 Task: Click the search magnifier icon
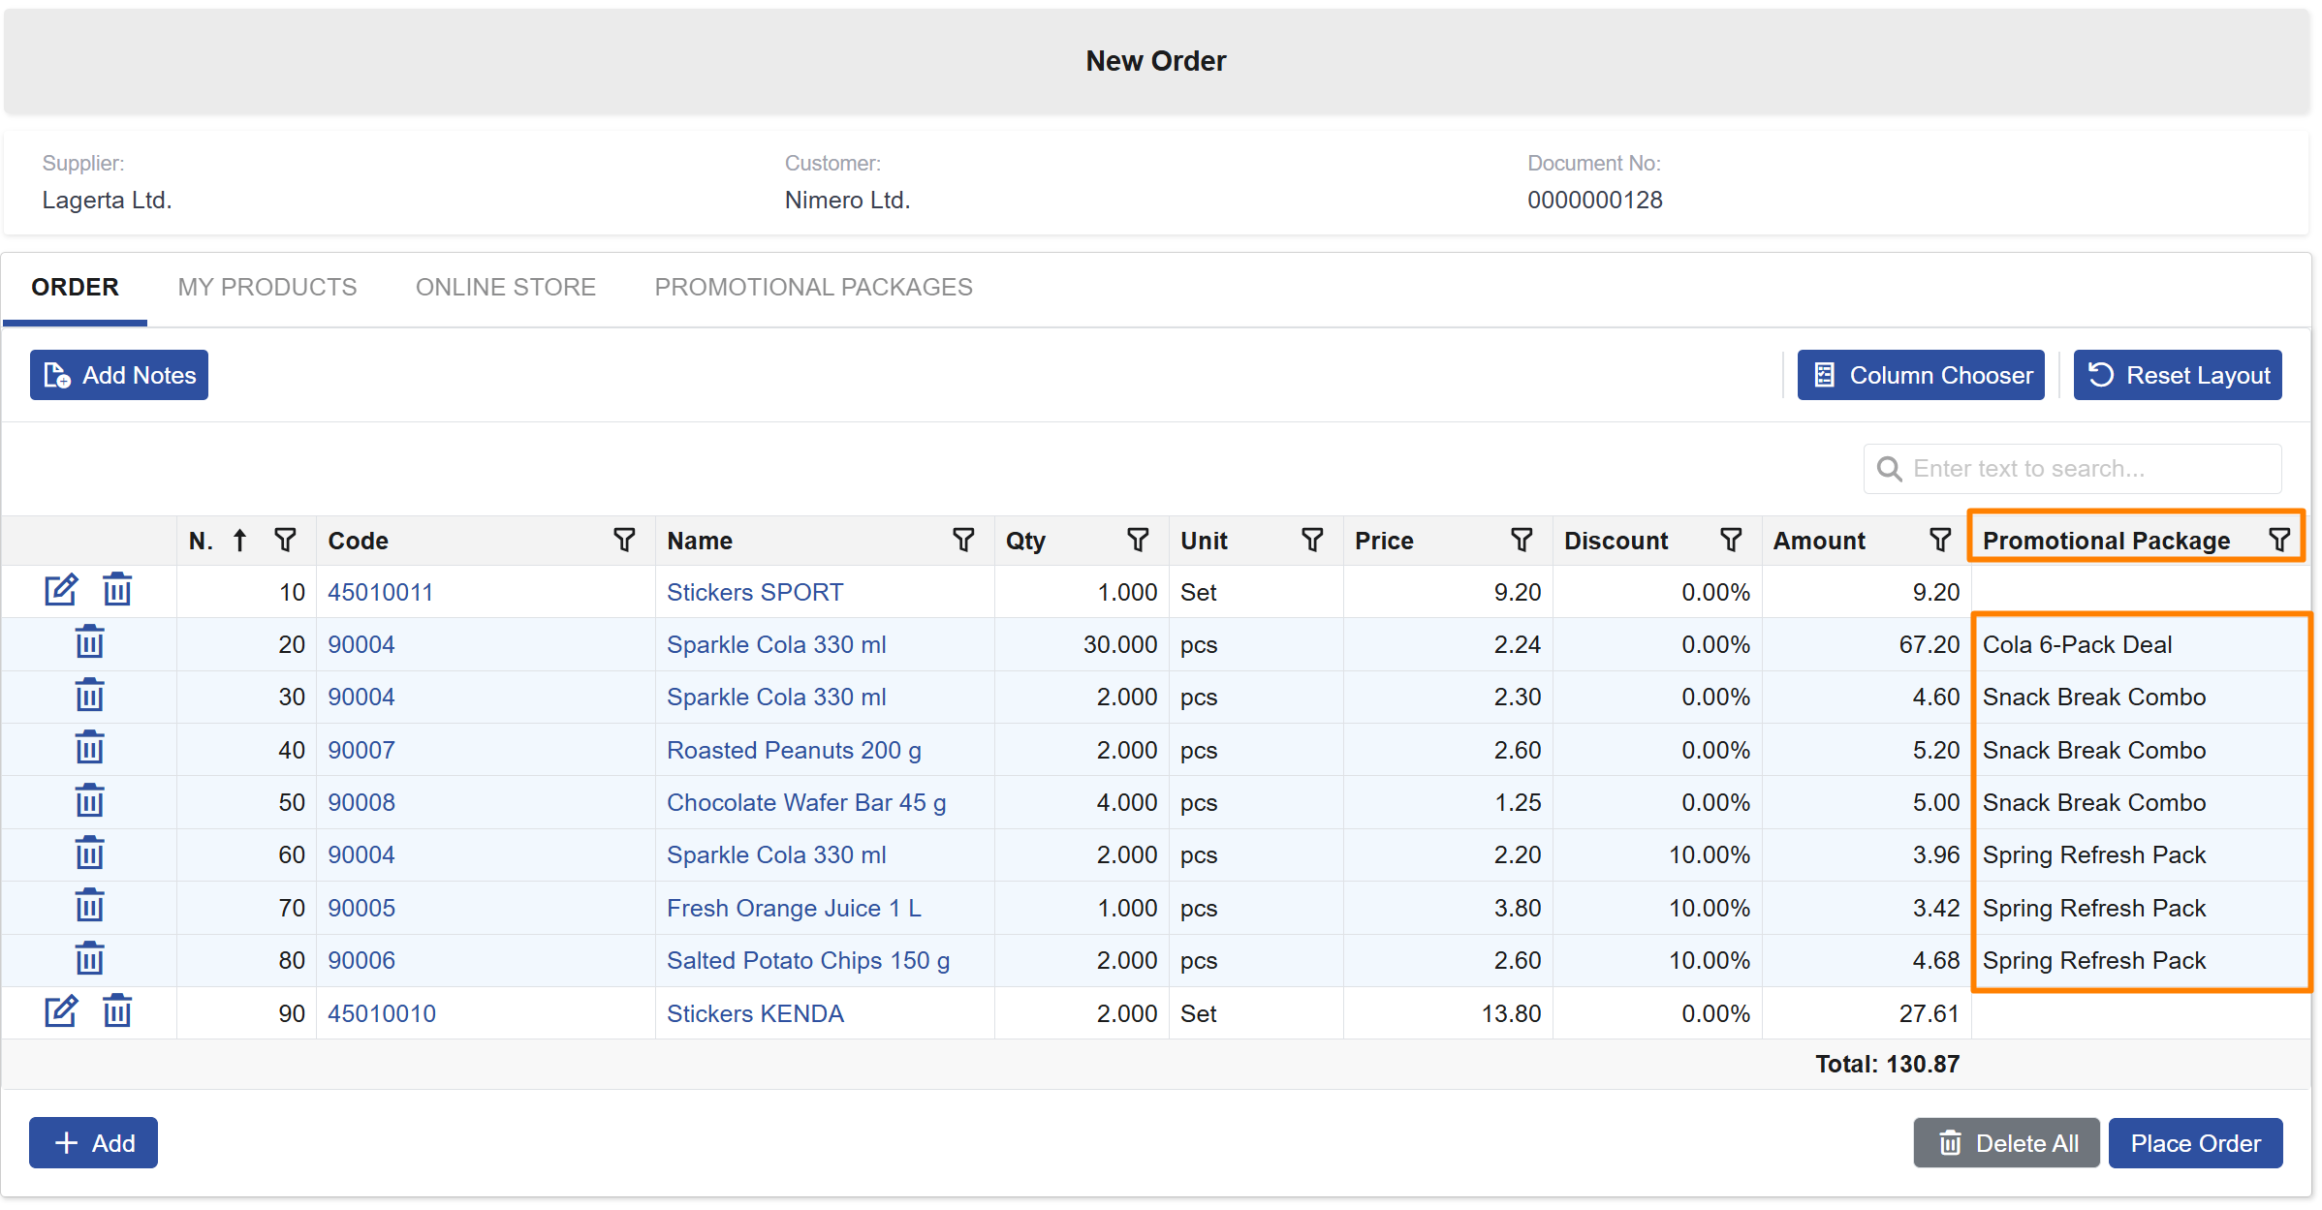pos(1890,468)
